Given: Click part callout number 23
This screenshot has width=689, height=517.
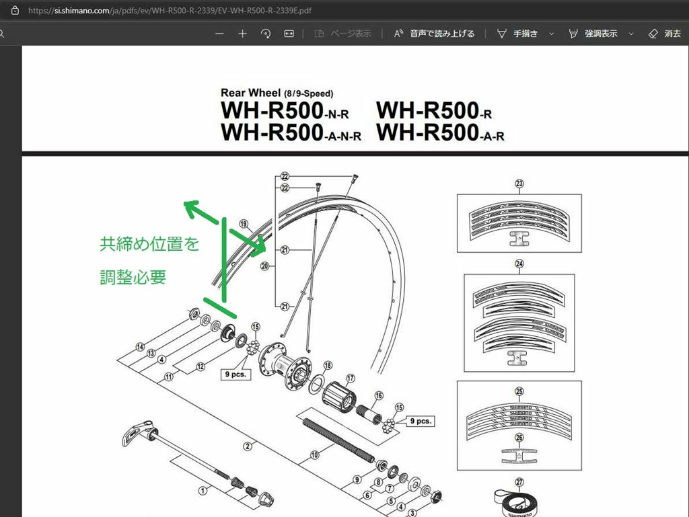Looking at the screenshot, I should click(519, 184).
